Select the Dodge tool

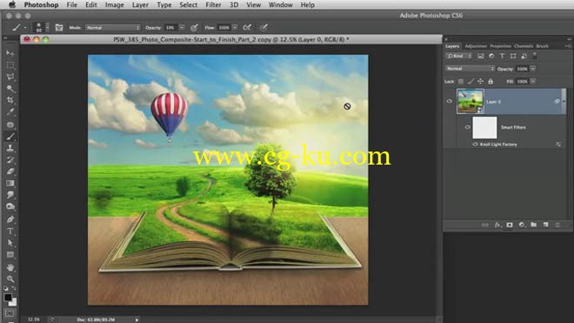(10, 206)
